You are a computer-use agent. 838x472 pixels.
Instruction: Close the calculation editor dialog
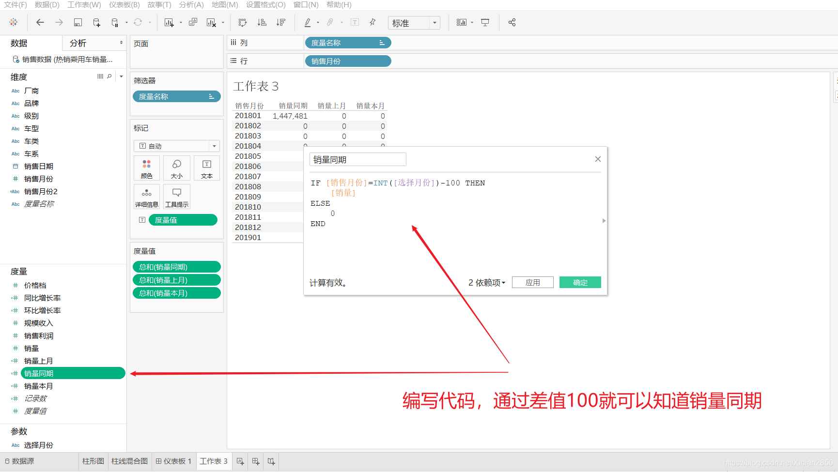click(598, 159)
